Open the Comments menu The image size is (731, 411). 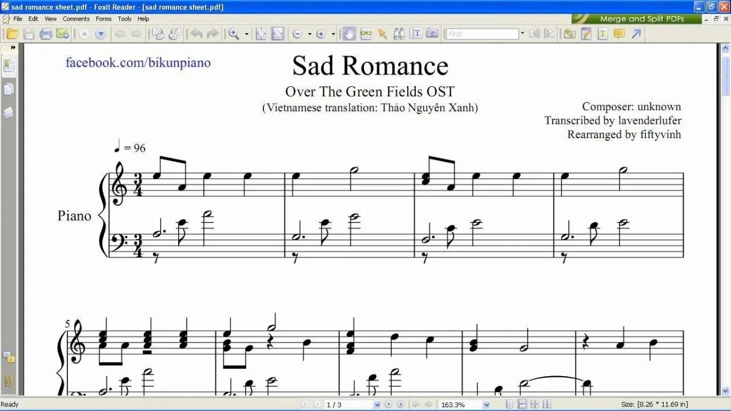click(77, 19)
